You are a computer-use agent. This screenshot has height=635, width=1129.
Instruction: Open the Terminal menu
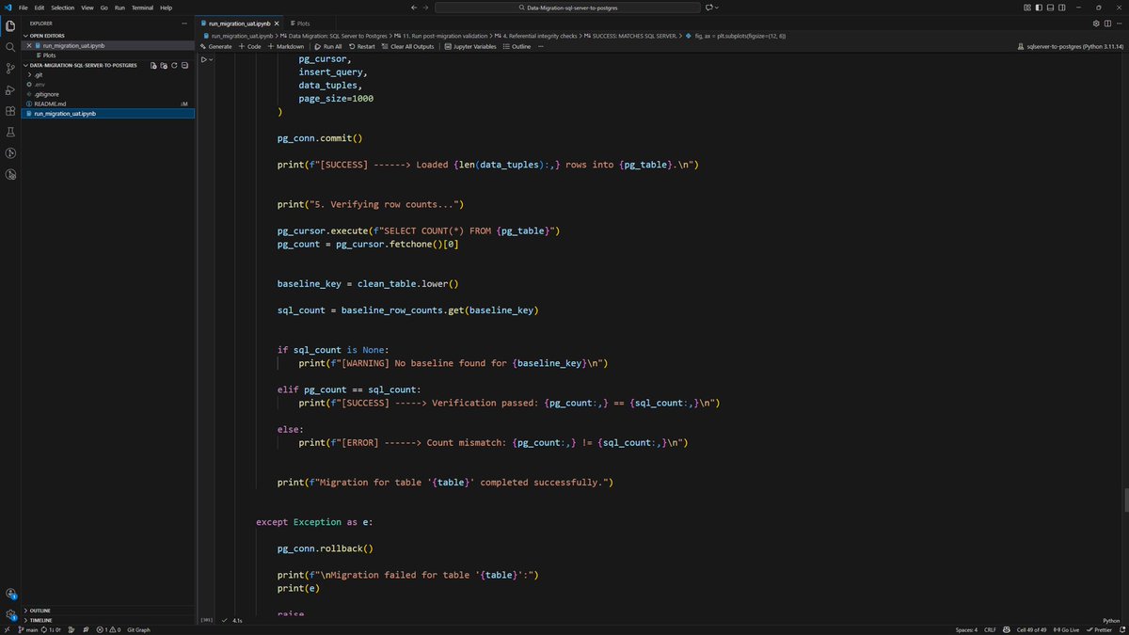pos(142,8)
